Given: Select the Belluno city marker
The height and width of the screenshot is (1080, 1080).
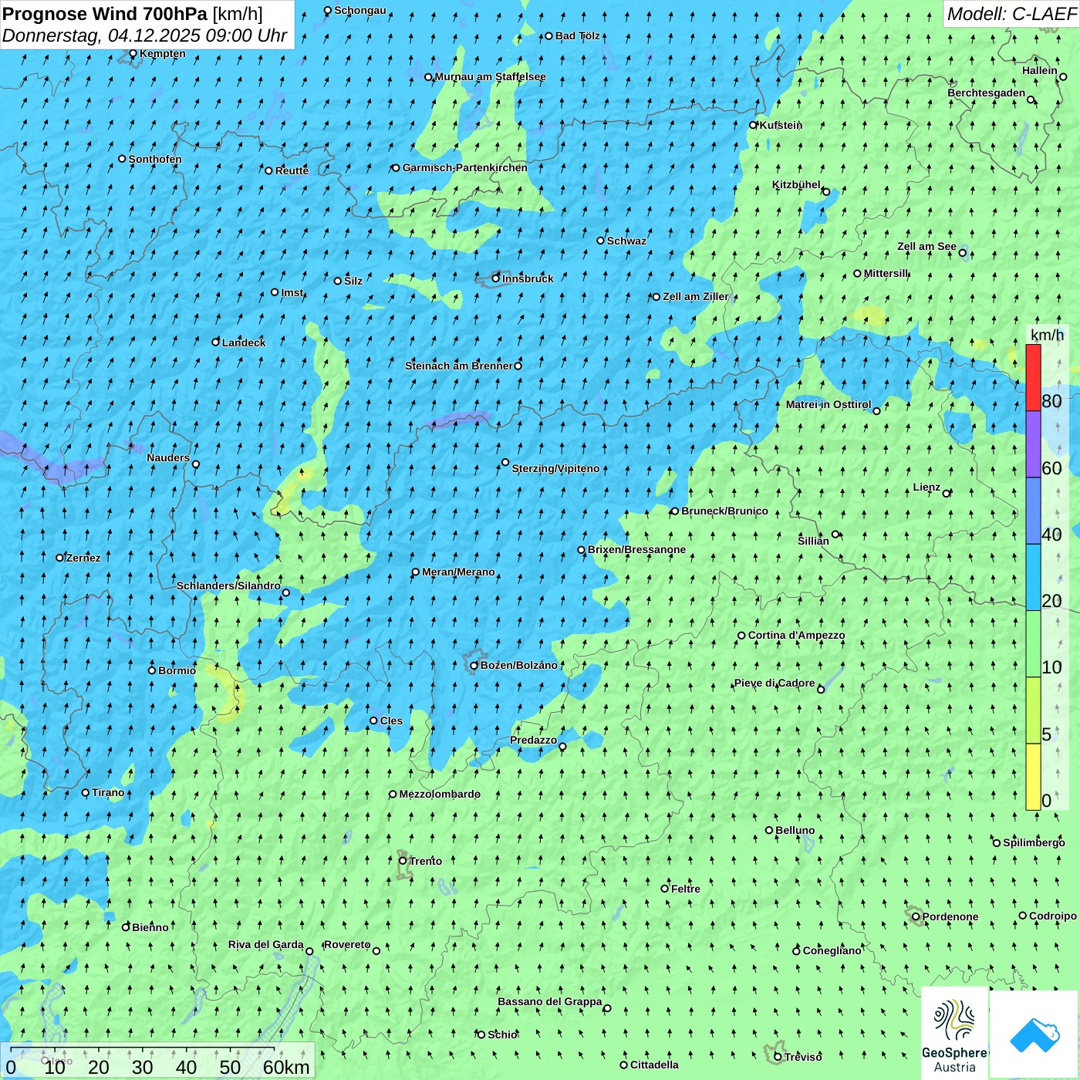Looking at the screenshot, I should [x=769, y=831].
